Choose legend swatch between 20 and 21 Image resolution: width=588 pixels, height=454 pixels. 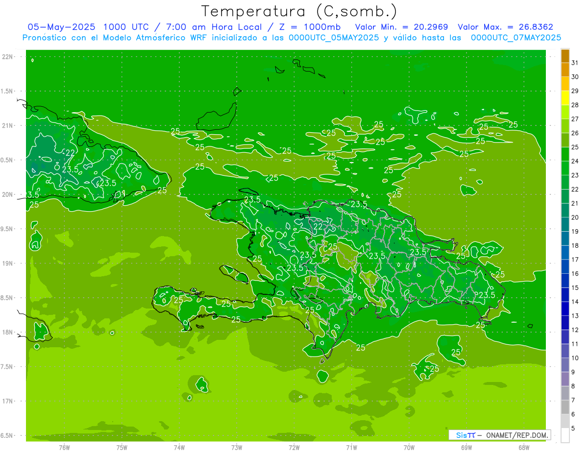565,211
